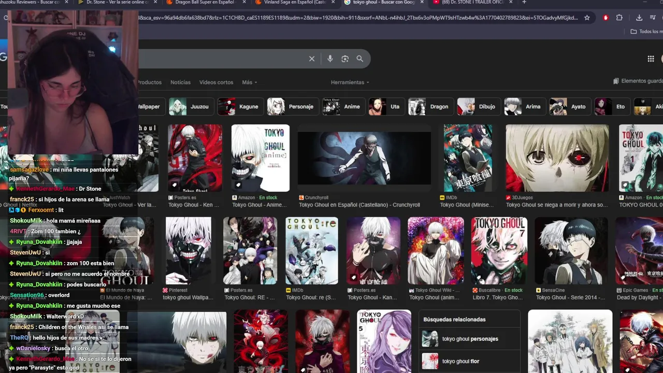Open the IMDb Tokyo Ghoul:re poster image
663x373 pixels.
pos(311,251)
